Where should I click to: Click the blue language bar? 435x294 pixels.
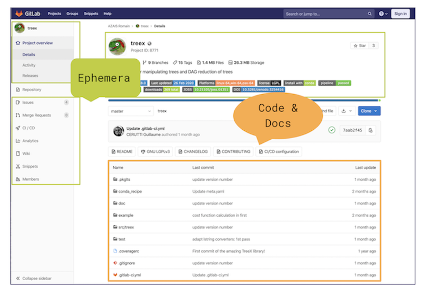pyautogui.click(x=244, y=100)
